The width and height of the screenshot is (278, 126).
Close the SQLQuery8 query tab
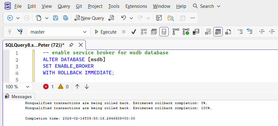click(81, 45)
